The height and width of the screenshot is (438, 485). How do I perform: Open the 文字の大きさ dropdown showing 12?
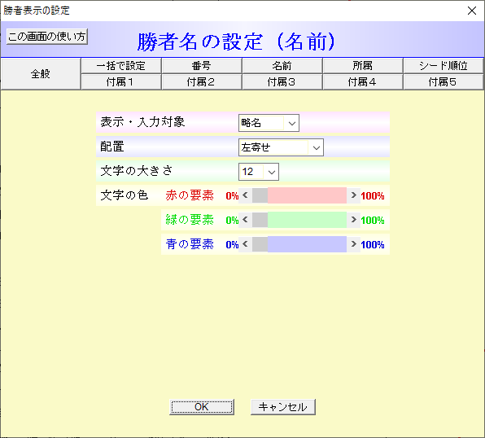click(259, 172)
